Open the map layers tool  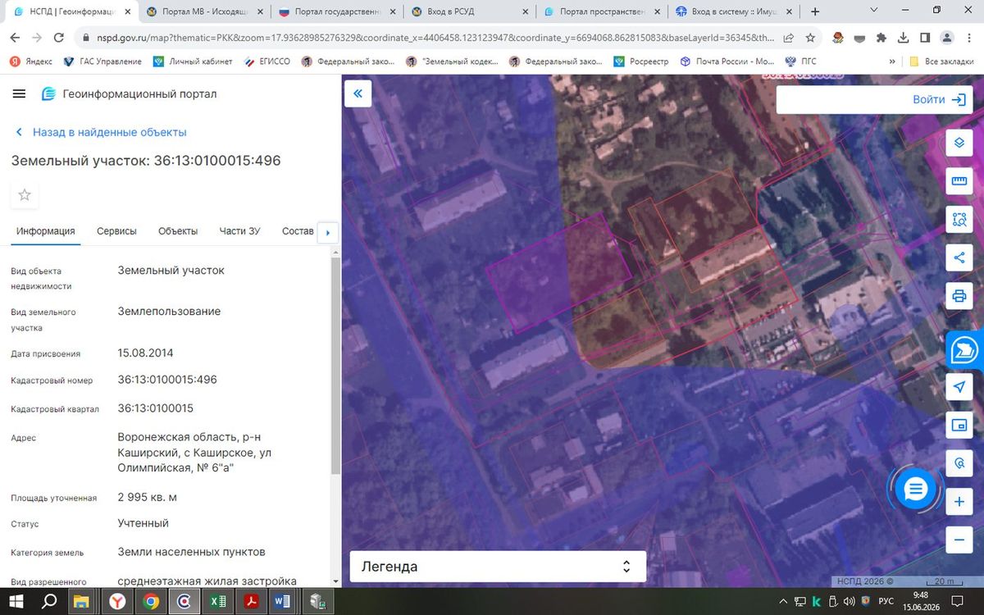pyautogui.click(x=959, y=141)
